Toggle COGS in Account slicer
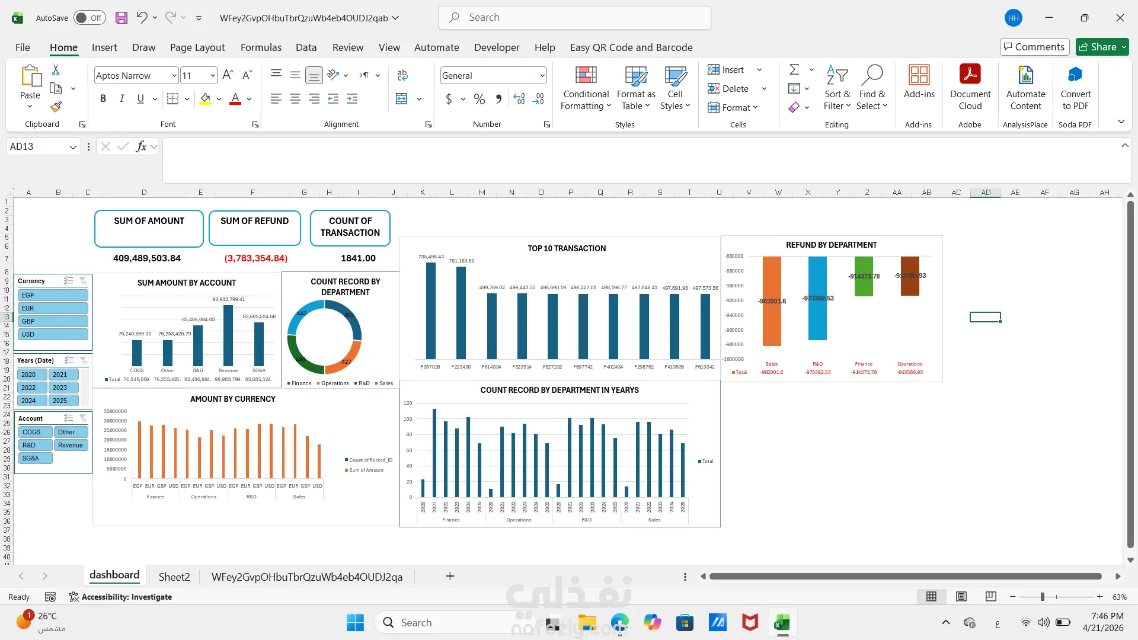Image resolution: width=1138 pixels, height=640 pixels. tap(35, 432)
